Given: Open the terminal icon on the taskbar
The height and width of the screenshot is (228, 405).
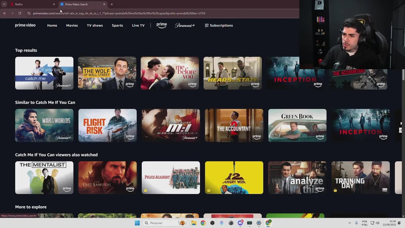Looking at the screenshot, I should (249, 223).
